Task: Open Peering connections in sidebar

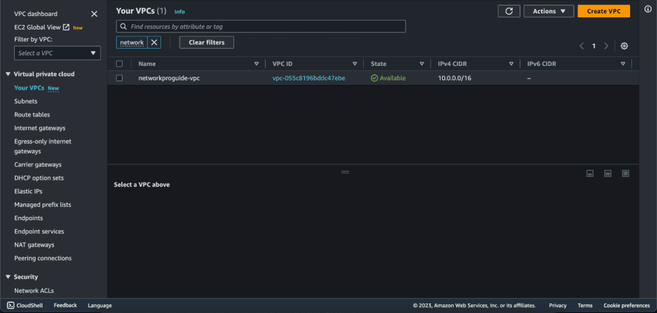Action: [x=43, y=258]
